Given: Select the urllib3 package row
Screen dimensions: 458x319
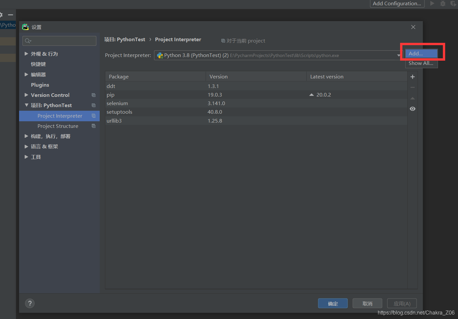Looking at the screenshot, I should pyautogui.click(x=256, y=121).
